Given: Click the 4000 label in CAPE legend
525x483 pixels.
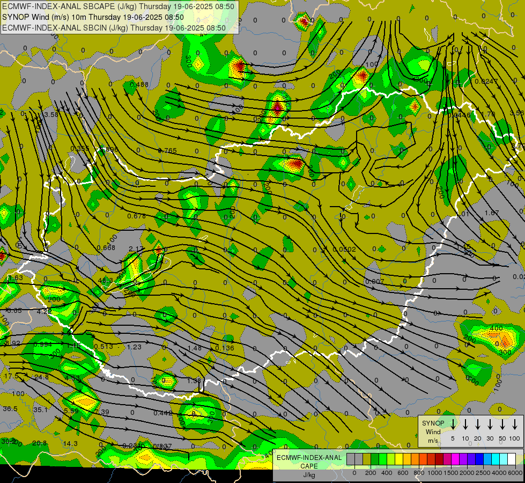Looking at the screenshot, I should pos(499,473).
